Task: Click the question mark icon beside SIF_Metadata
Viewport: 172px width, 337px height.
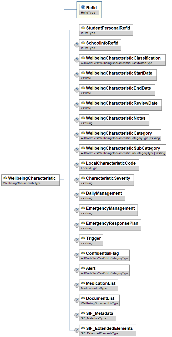Action: (x=77, y=315)
